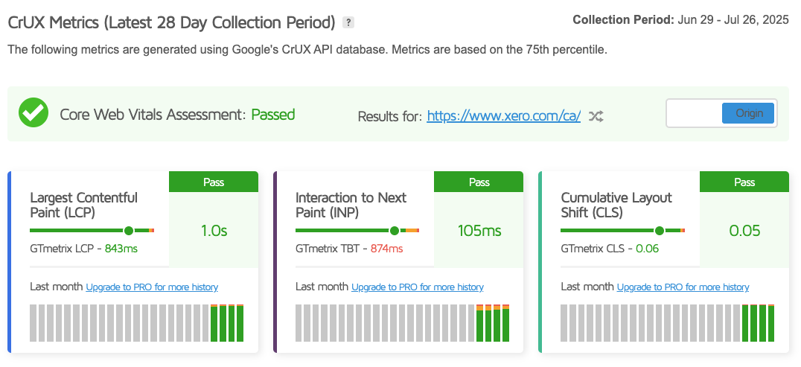This screenshot has height=367, width=801.
Task: Click the Cumulative Layout Shift (CLS) heading
Action: point(616,205)
